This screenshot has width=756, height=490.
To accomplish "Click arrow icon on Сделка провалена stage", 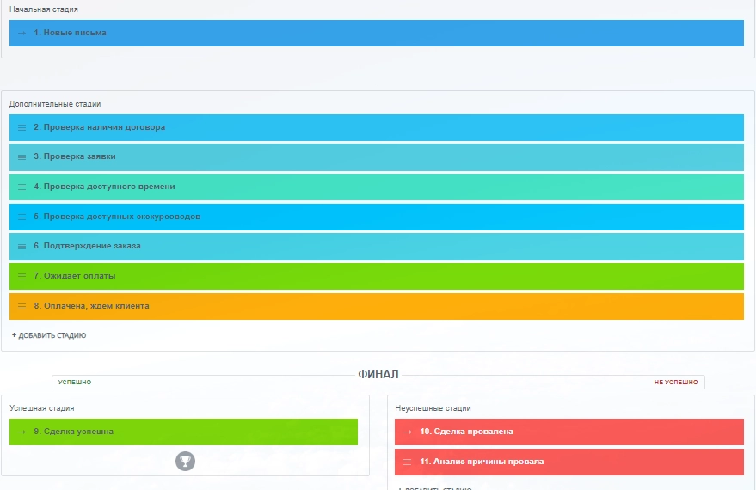I will click(x=408, y=432).
